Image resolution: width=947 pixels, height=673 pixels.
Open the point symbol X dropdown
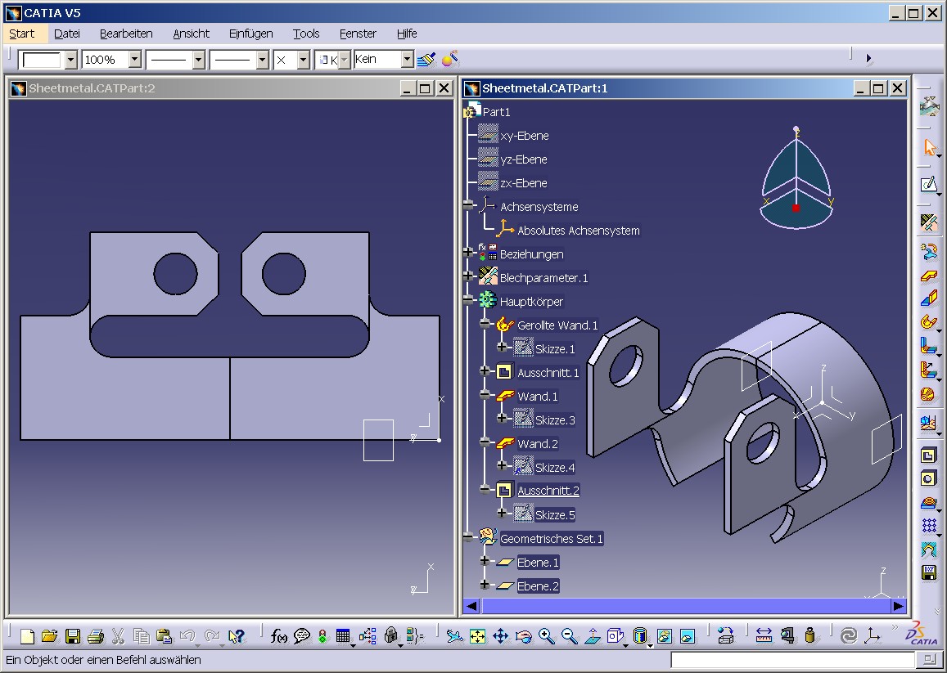304,60
